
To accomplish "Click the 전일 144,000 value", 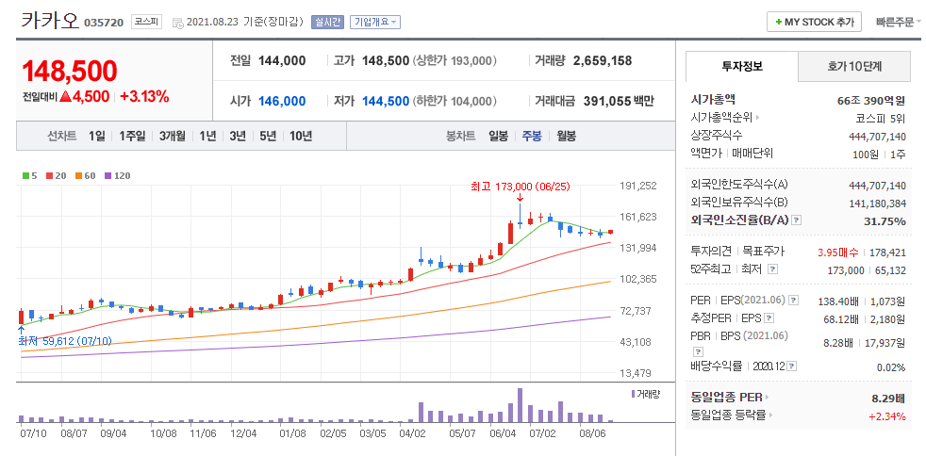I will 282,60.
